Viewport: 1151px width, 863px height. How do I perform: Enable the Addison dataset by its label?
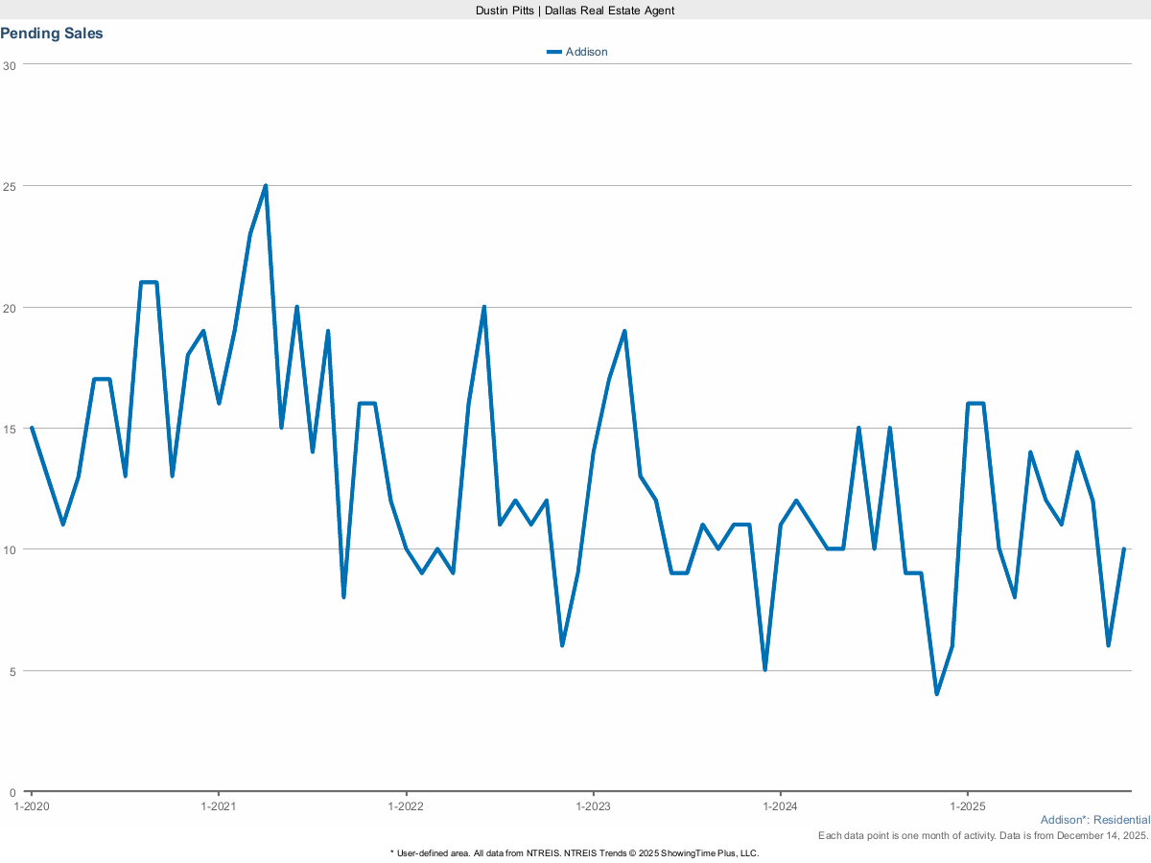(x=588, y=52)
